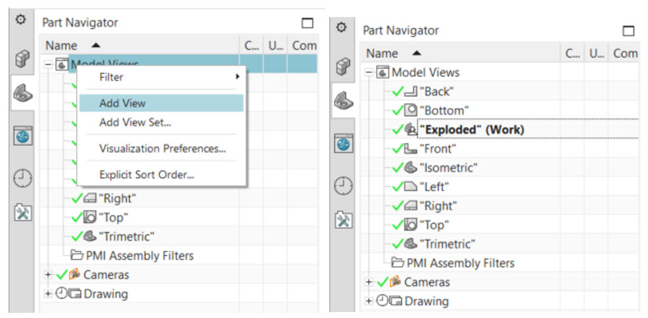Click Explicit Sort Order... option
This screenshot has height=318, width=648.
tap(147, 174)
